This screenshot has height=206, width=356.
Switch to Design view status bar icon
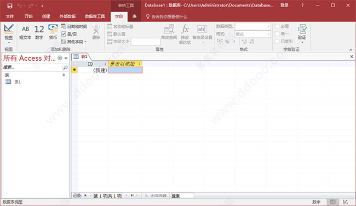point(346,202)
